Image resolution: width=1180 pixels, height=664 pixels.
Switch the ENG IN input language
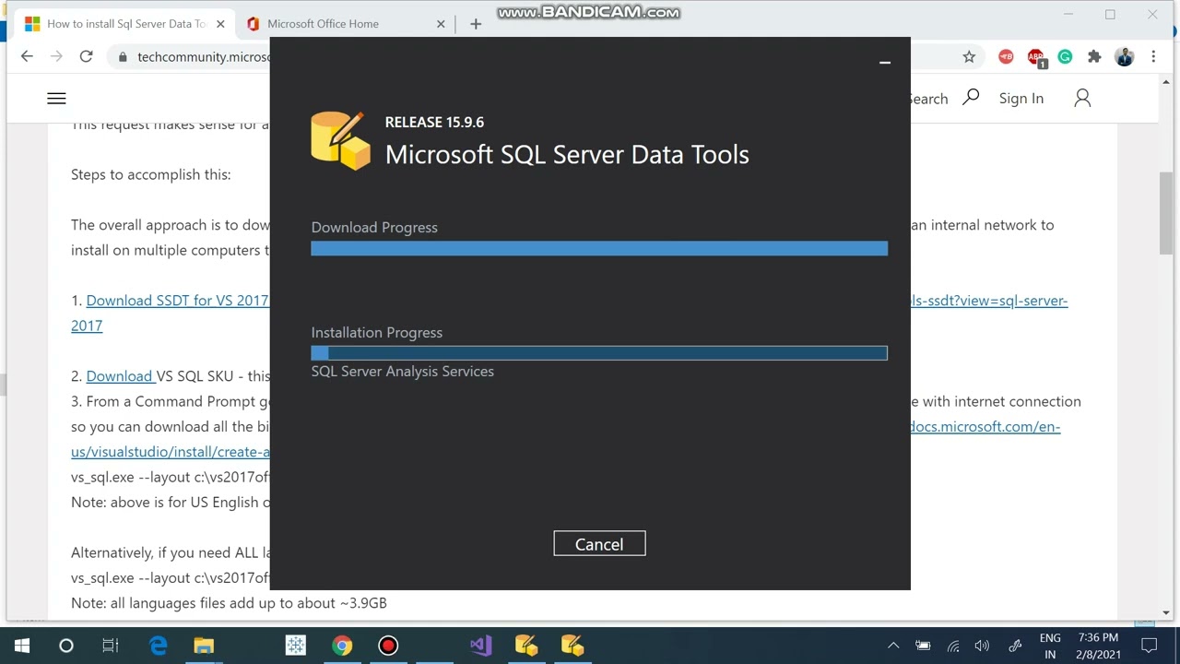(1050, 646)
